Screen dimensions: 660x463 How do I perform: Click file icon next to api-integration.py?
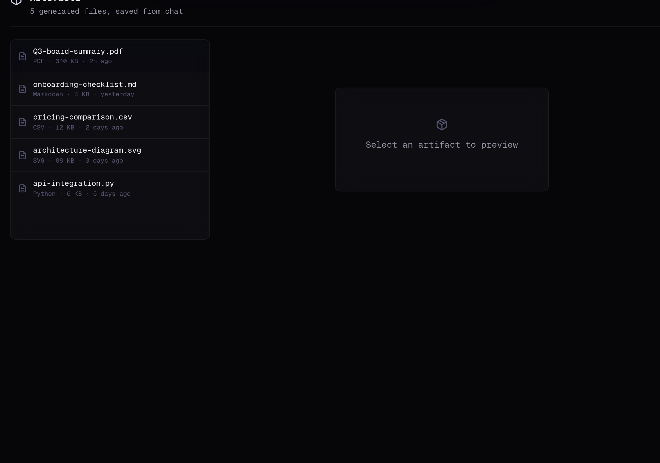pos(22,188)
